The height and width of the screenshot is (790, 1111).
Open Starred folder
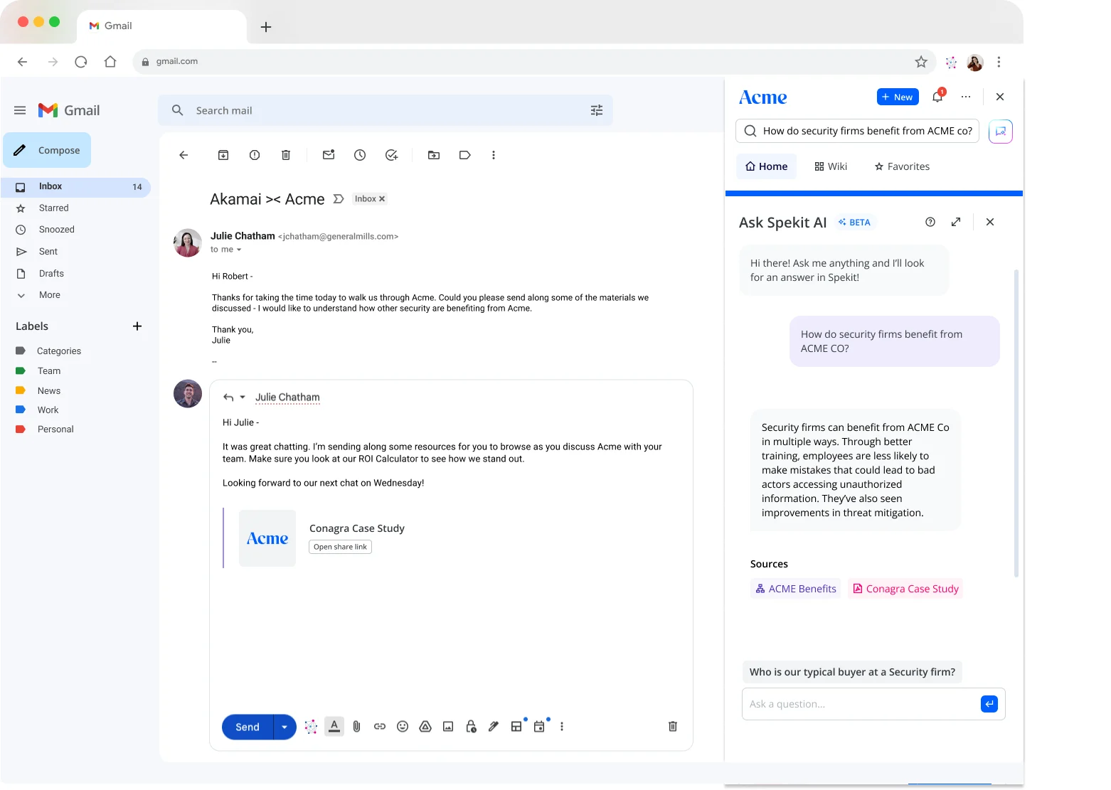[x=53, y=208]
